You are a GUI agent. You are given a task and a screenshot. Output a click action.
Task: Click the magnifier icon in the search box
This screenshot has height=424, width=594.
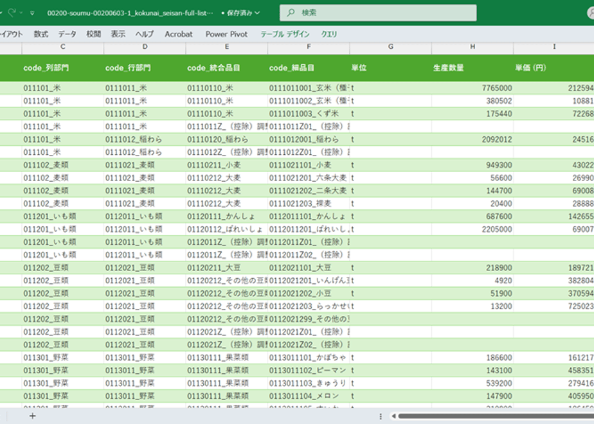[x=291, y=13]
